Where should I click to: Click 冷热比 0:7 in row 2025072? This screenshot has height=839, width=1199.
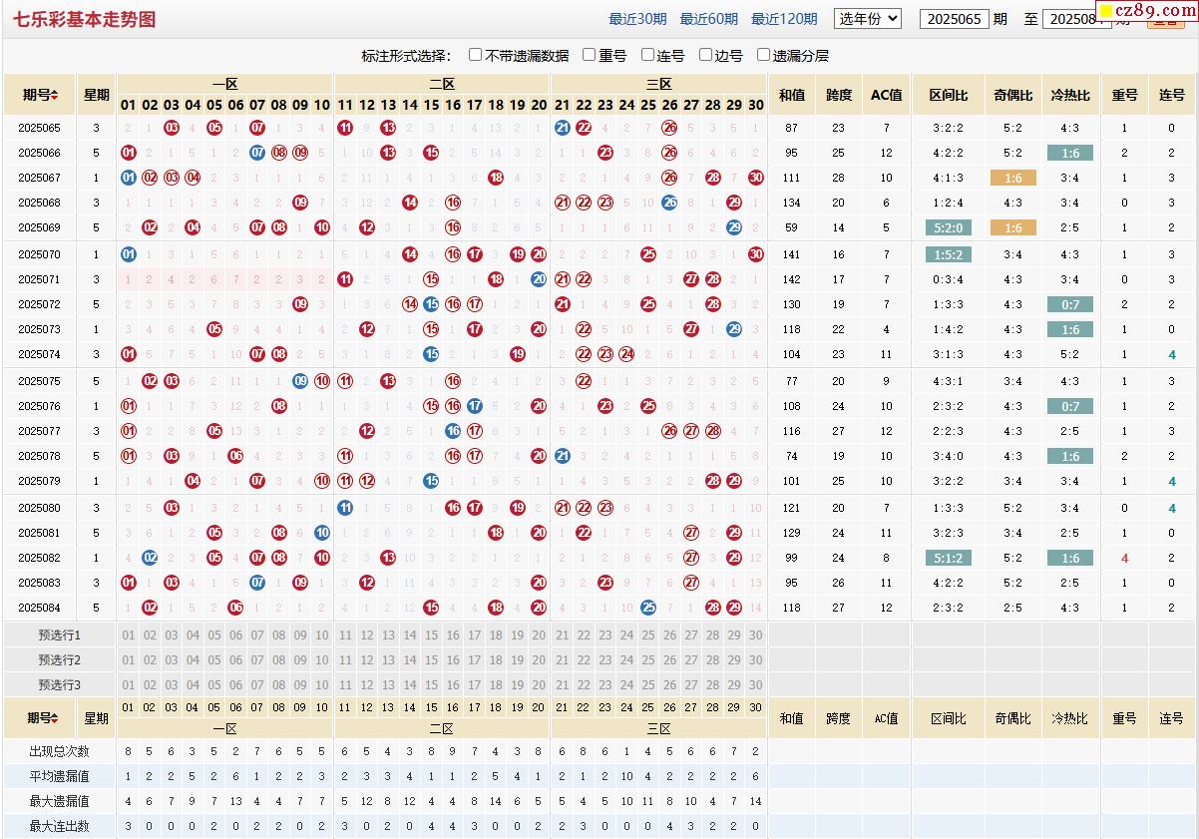(1070, 304)
